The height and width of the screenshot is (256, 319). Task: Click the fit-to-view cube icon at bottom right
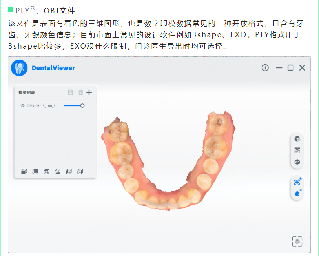297,241
